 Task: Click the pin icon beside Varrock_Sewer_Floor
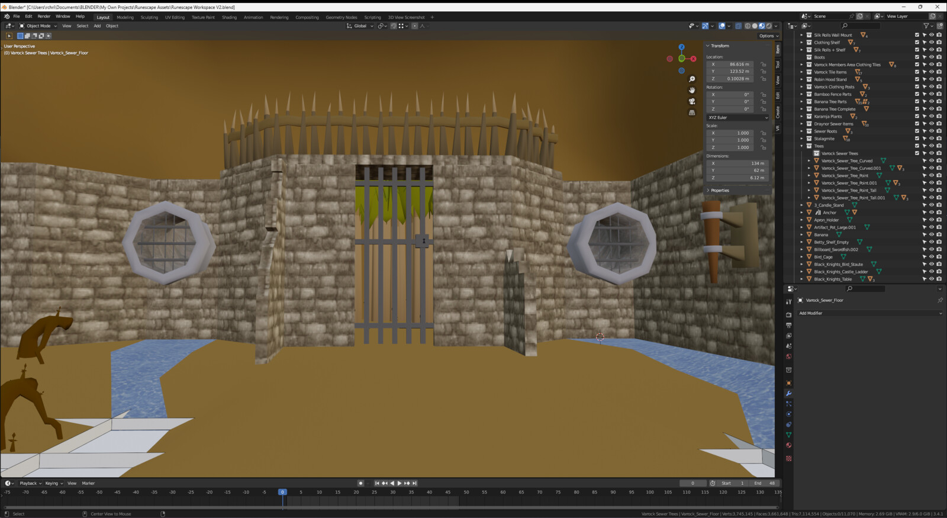point(940,300)
